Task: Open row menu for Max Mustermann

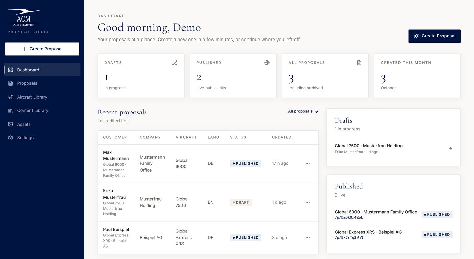Action: (307, 163)
